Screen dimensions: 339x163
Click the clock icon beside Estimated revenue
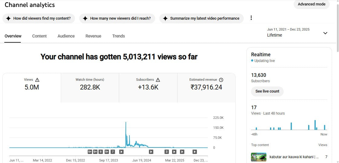click(x=221, y=80)
